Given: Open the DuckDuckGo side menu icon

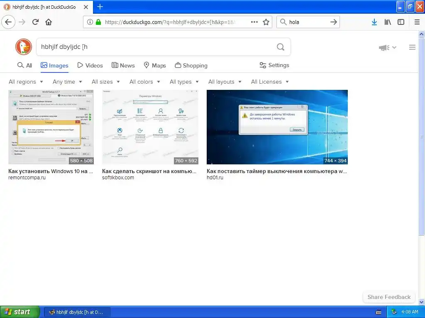Looking at the screenshot, I should click(412, 47).
